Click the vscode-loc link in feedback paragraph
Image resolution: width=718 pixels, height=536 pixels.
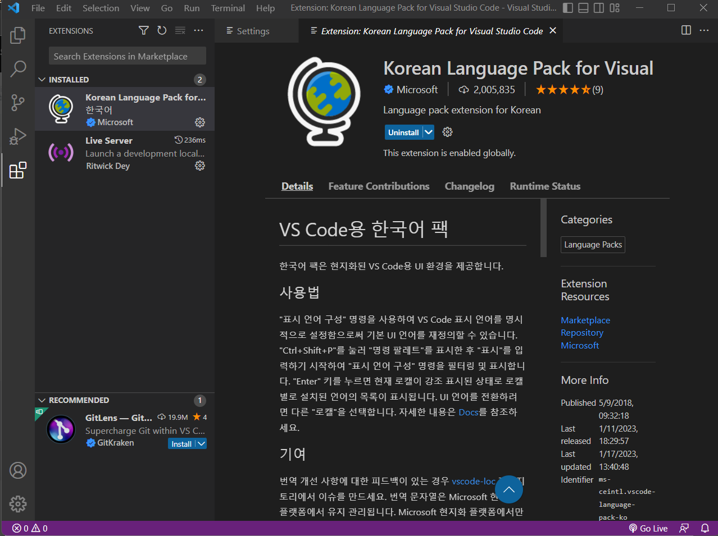474,481
